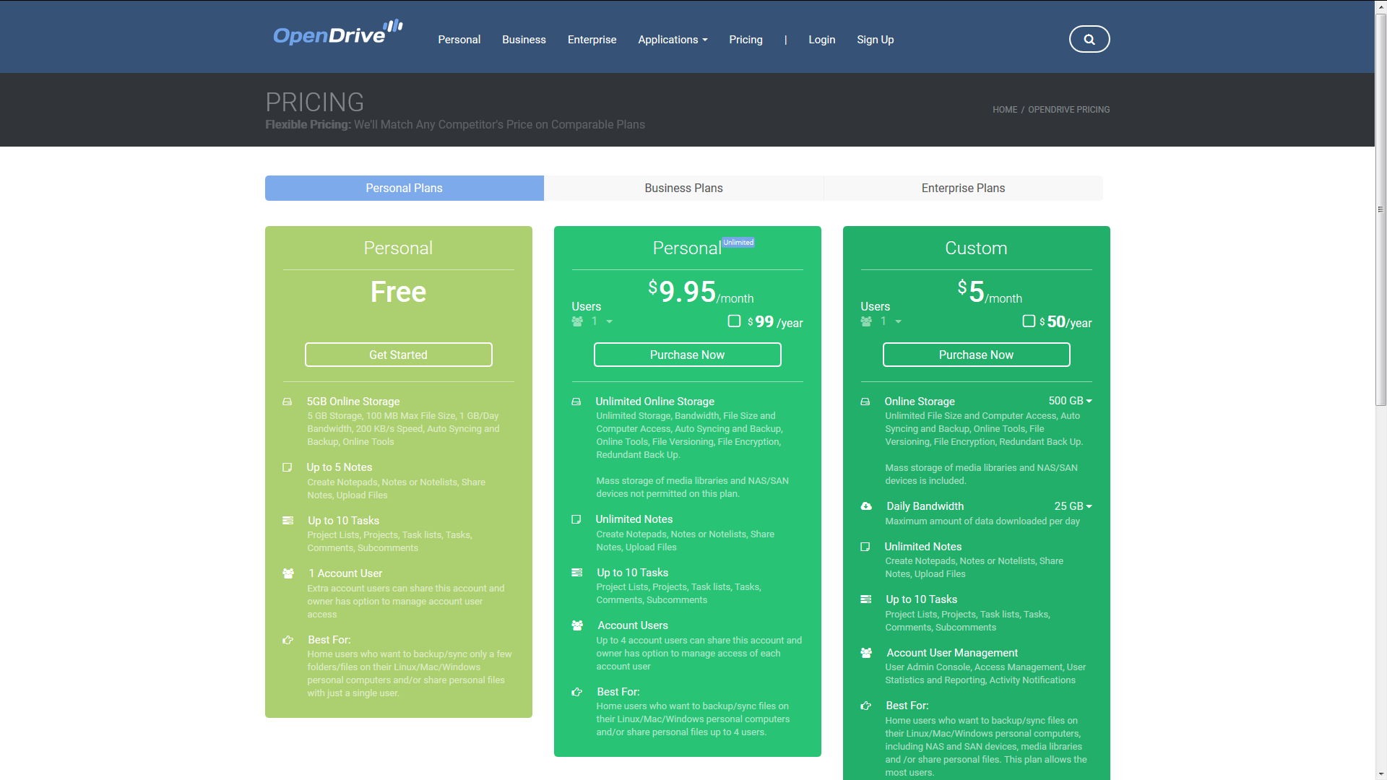Viewport: 1387px width, 780px height.
Task: Click the Unlimited badge next to Personal title
Action: (738, 243)
